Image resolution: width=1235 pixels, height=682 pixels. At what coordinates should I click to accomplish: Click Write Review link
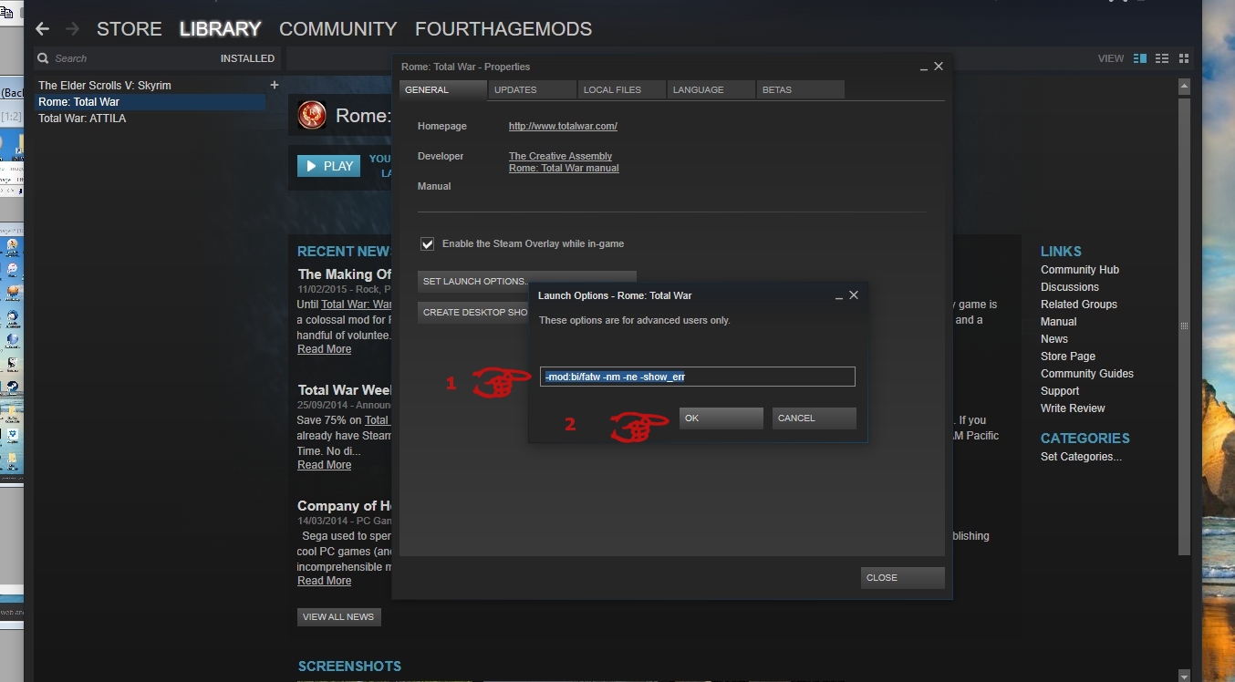click(x=1073, y=408)
